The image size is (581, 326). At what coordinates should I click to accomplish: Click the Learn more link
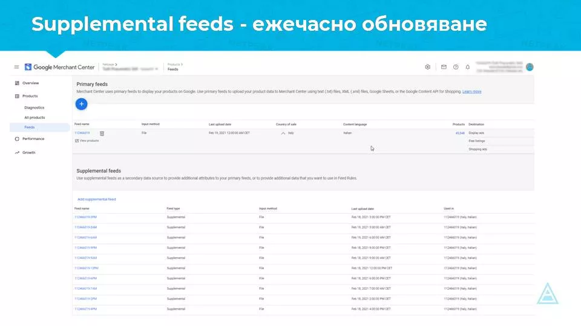[x=471, y=92]
